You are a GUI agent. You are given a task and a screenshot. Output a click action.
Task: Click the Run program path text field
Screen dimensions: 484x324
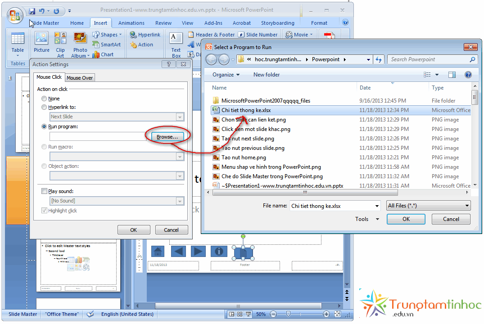pos(98,136)
